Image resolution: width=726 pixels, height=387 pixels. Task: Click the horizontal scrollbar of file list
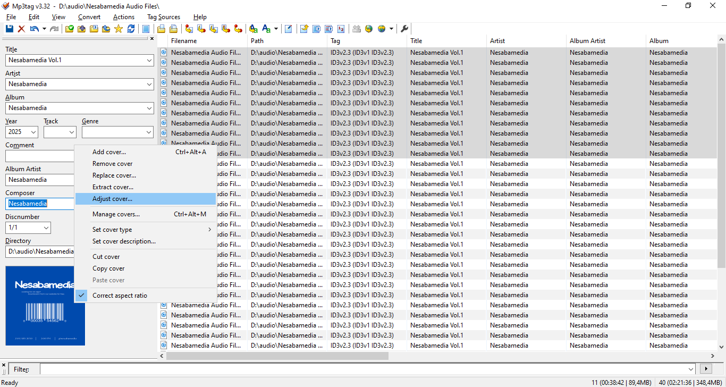coord(276,356)
